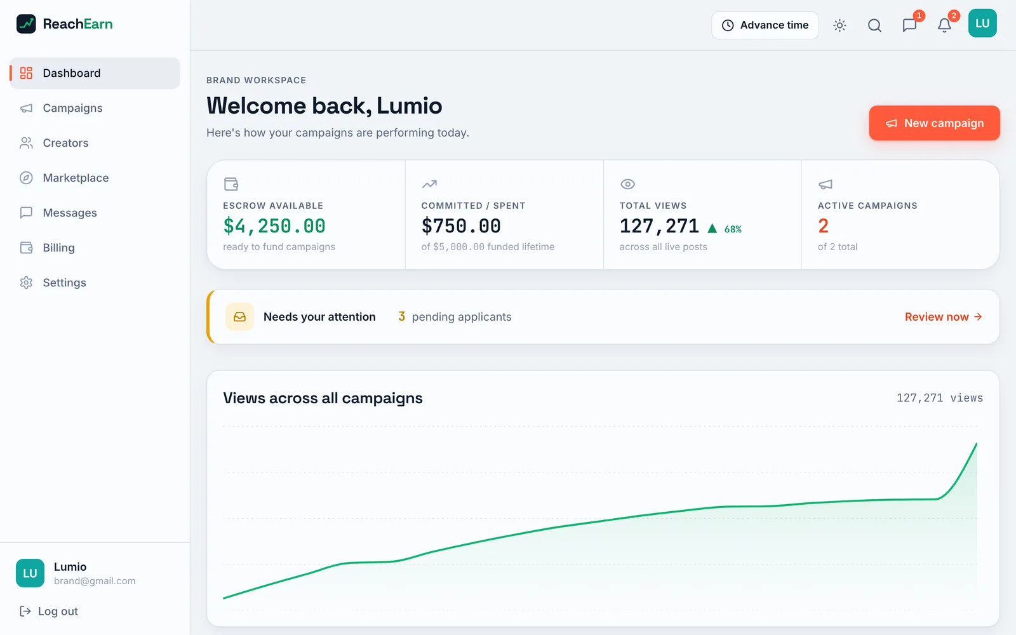
Task: Click the Views across all campaigns heading
Action: coord(323,398)
